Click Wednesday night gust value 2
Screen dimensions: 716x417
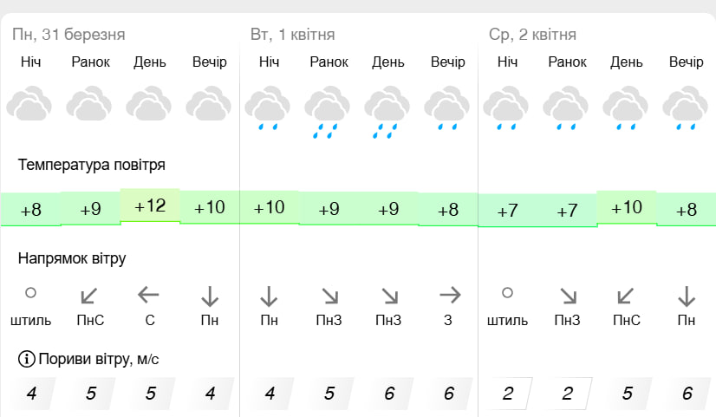[x=508, y=394]
